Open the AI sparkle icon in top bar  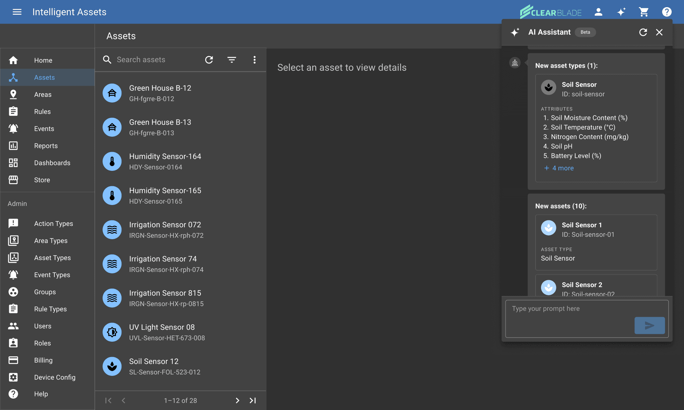[621, 12]
